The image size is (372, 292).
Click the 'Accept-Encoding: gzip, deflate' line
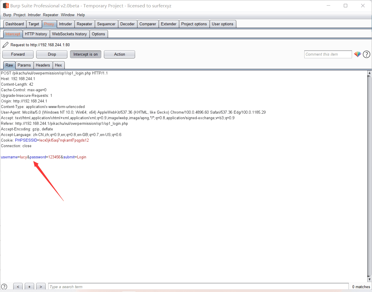coord(27,129)
